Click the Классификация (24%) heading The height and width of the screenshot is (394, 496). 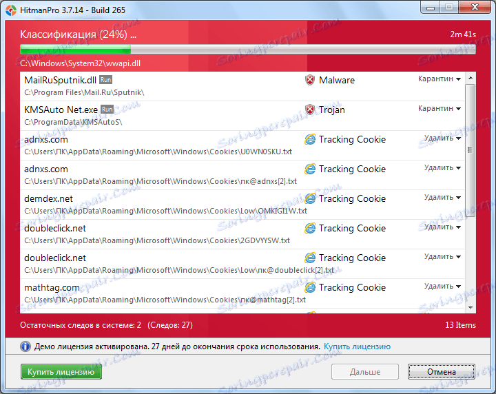[78, 34]
